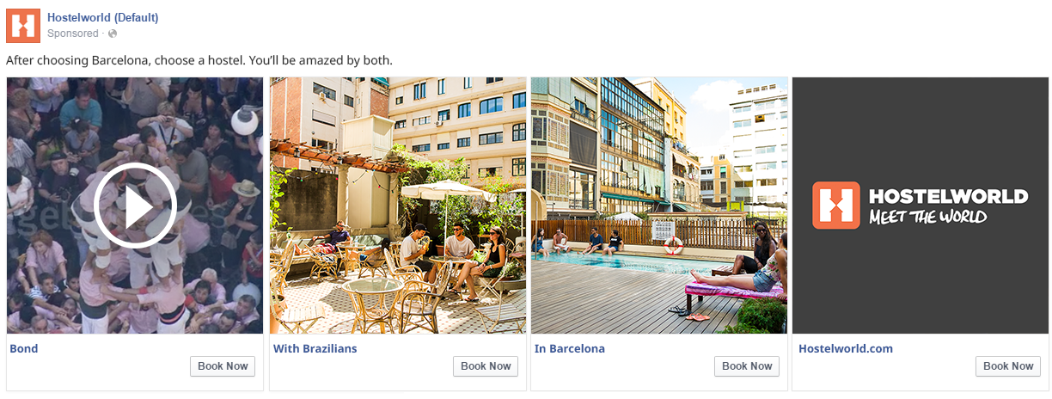Screen dimensions: 1052x399
Task: Open the Hostelworld (Default) page name link
Action: (103, 17)
